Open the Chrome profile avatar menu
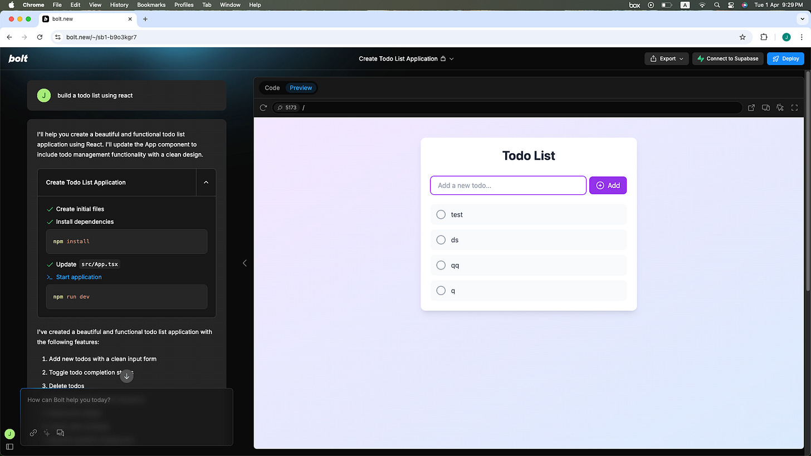 coord(786,37)
